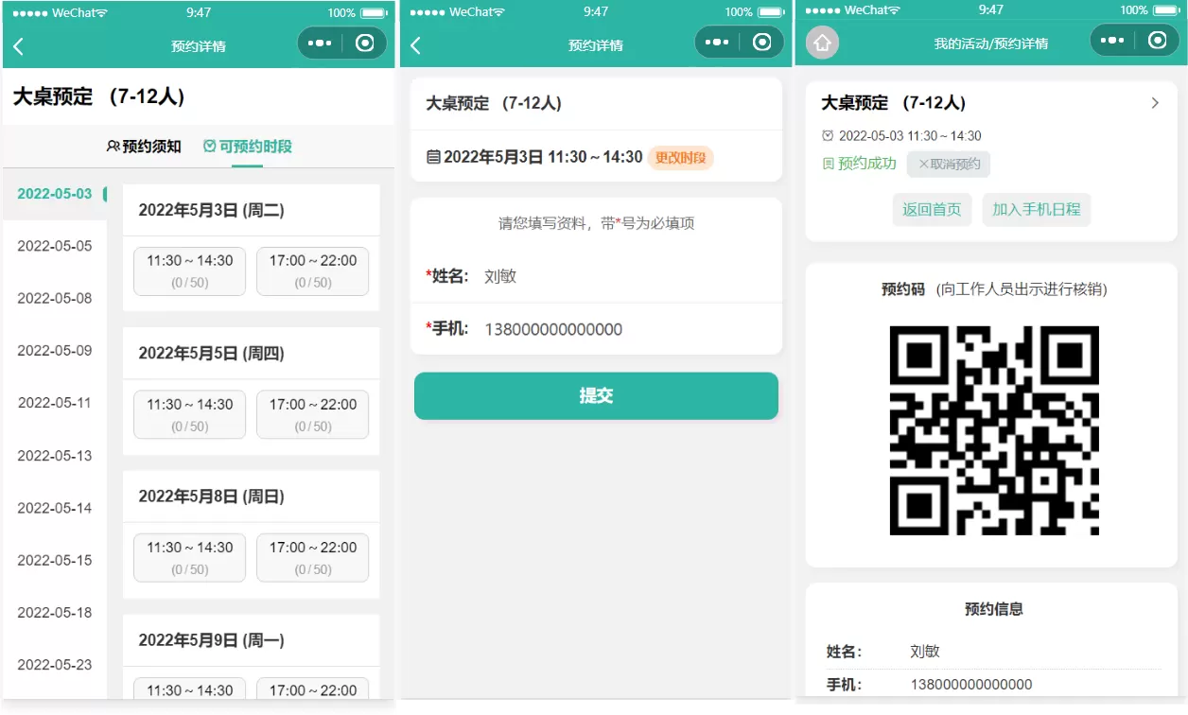Click the QR reservation code image
The image size is (1188, 715).
(x=994, y=430)
